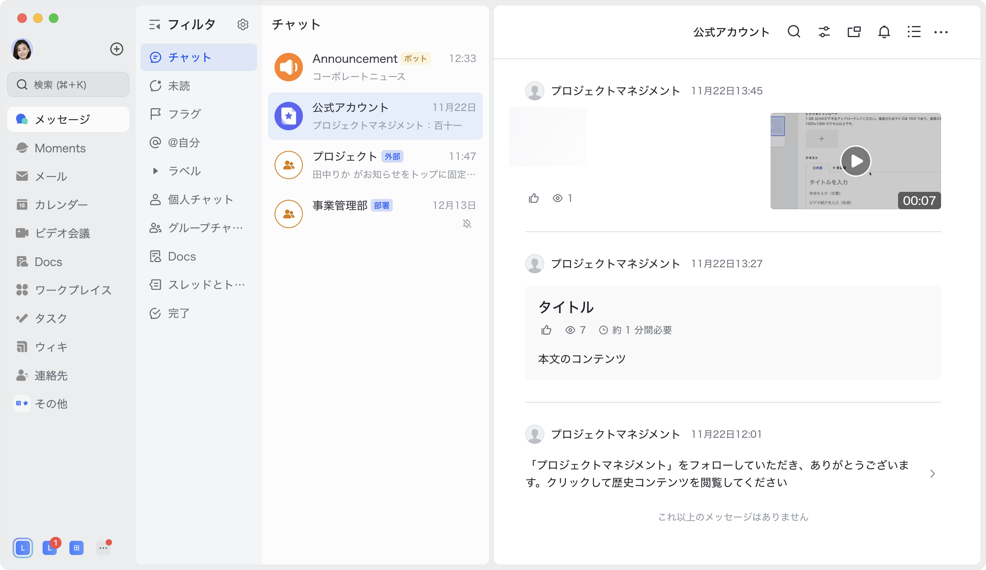This screenshot has height=570, width=986.
Task: Click the notification bell in the chat header
Action: [883, 32]
